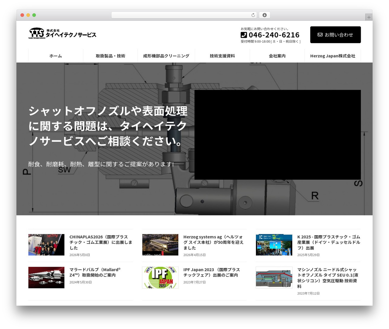Viewport: 389px width, 329px height.
Task: Open the ホーム menu item
Action: coord(56,56)
